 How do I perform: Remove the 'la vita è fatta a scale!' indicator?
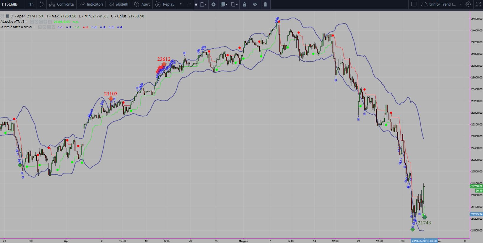pos(53,27)
